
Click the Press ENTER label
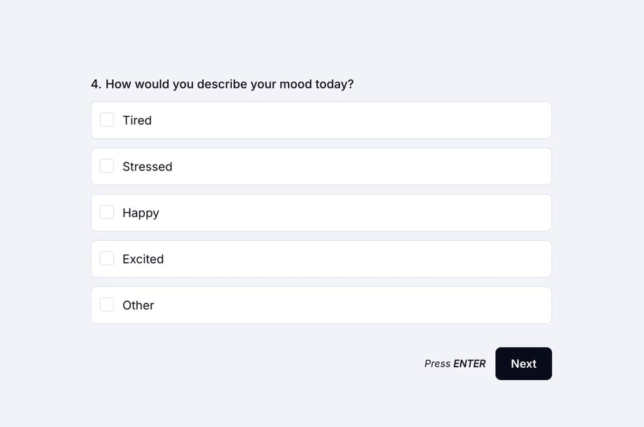click(455, 363)
